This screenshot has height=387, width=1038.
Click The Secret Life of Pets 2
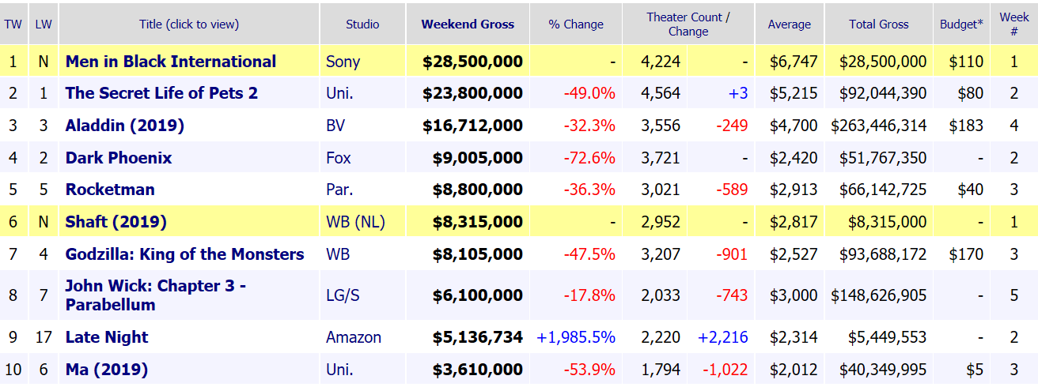161,93
